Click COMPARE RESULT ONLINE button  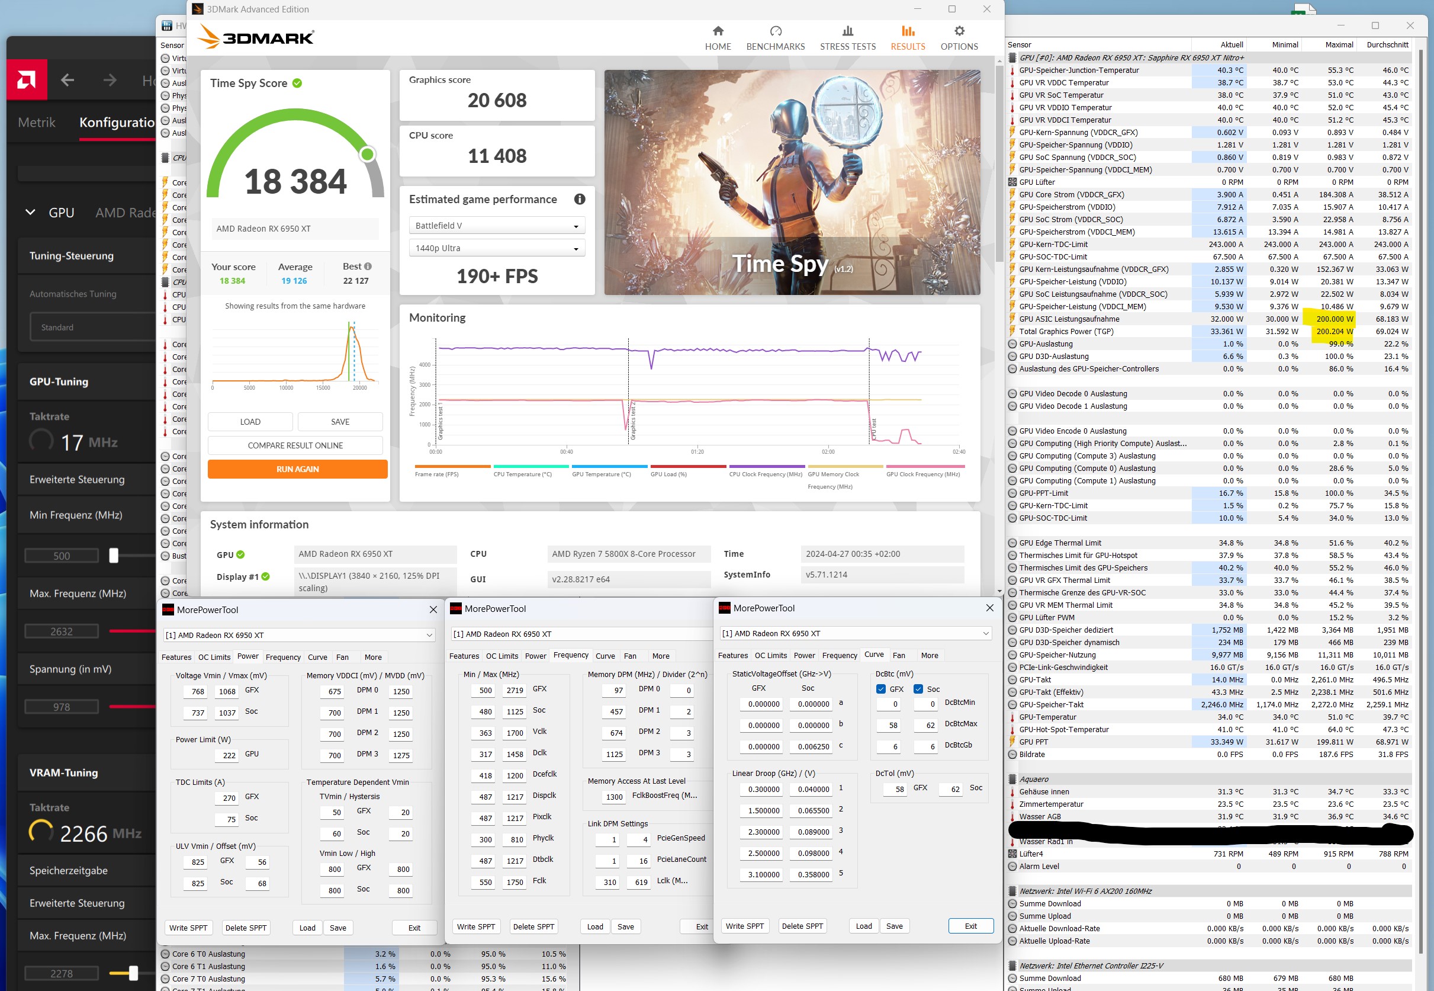(295, 445)
